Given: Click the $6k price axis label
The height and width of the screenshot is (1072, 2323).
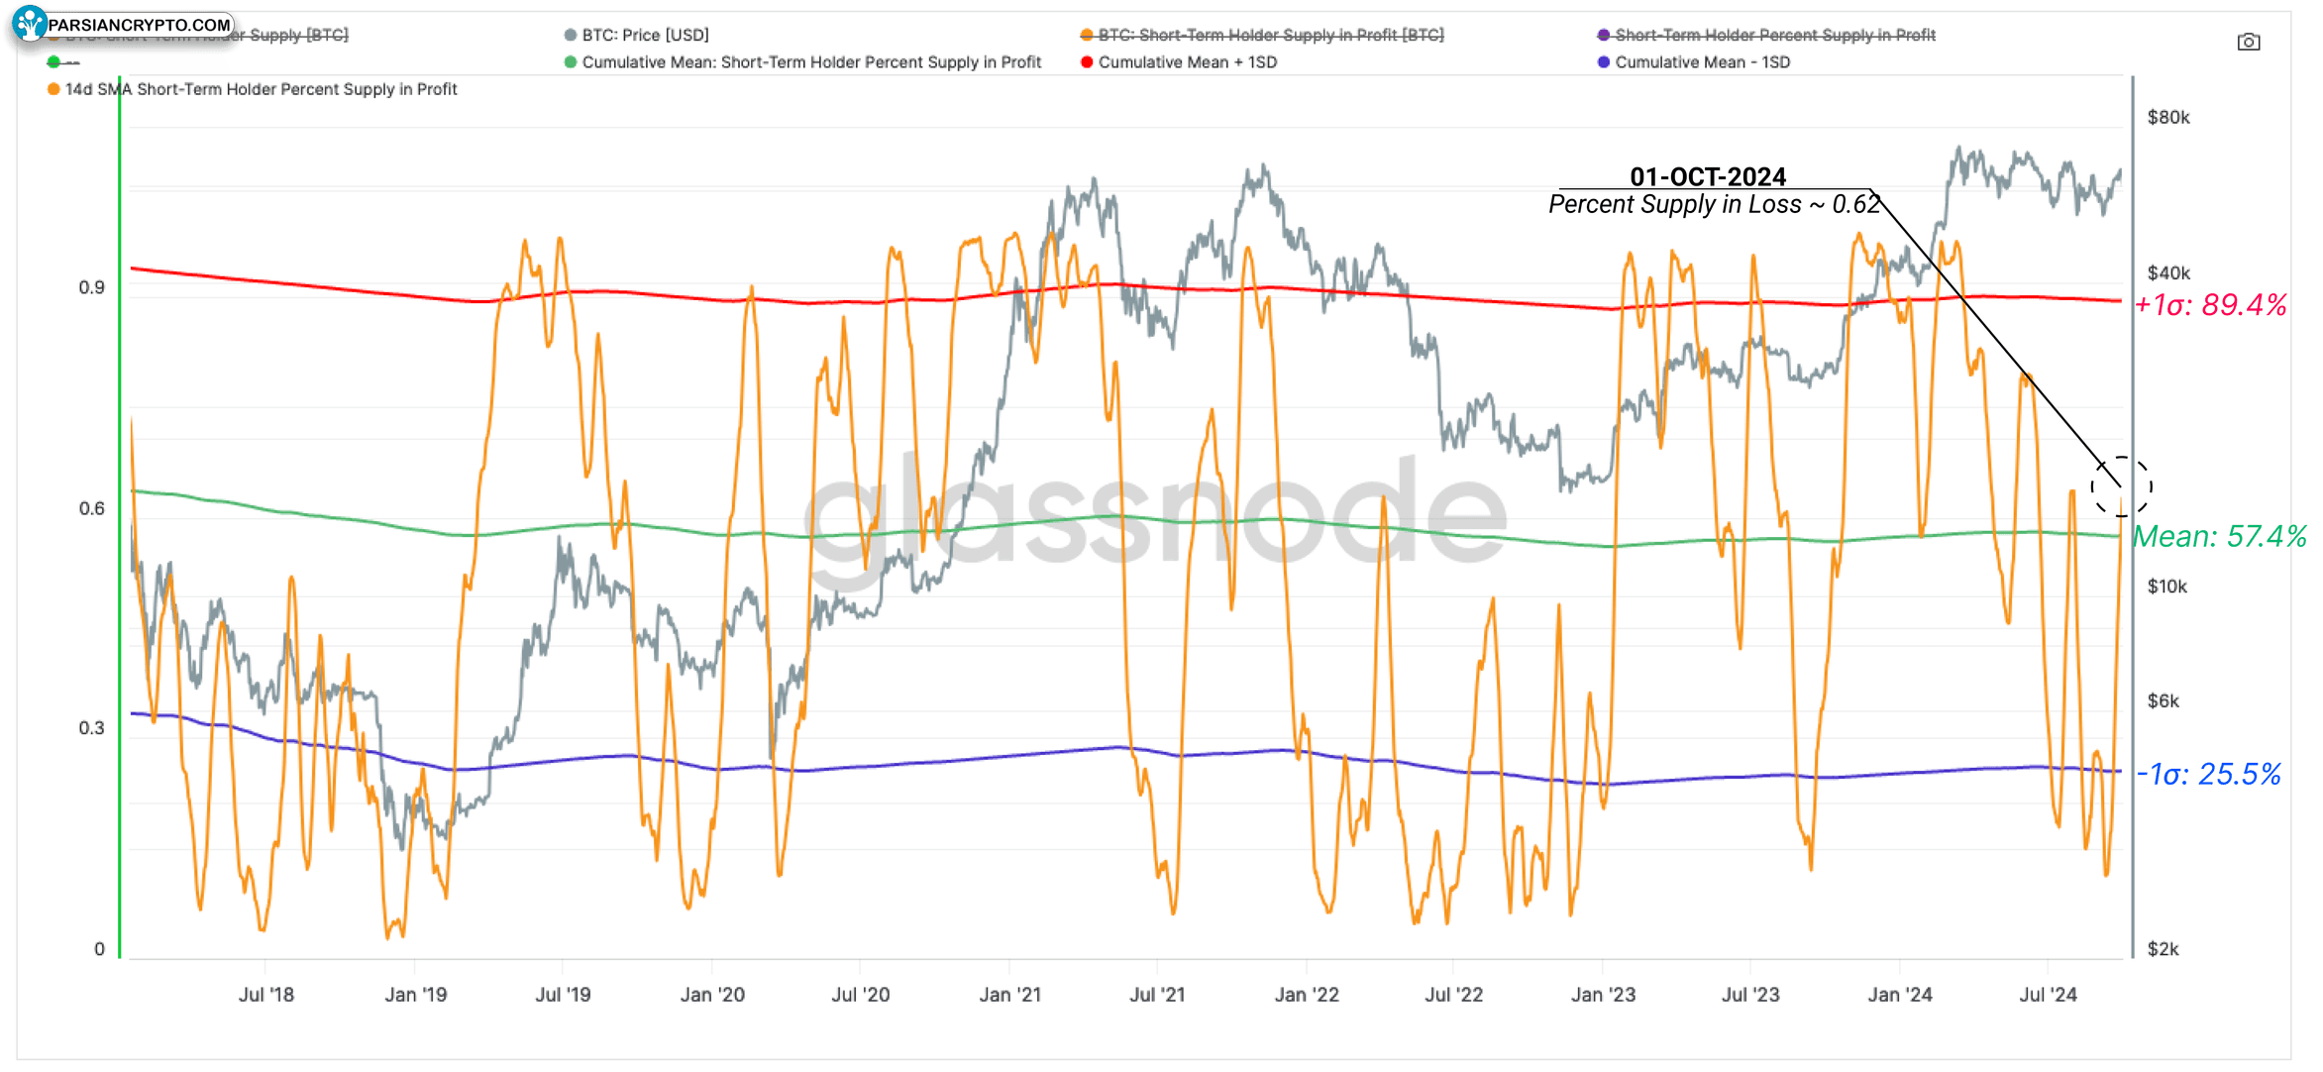Looking at the screenshot, I should (2163, 700).
